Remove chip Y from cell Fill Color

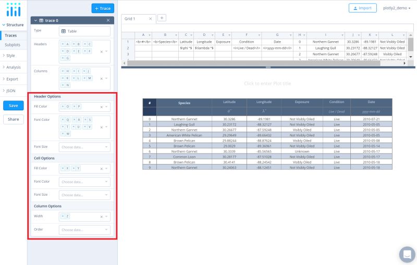click(74, 168)
